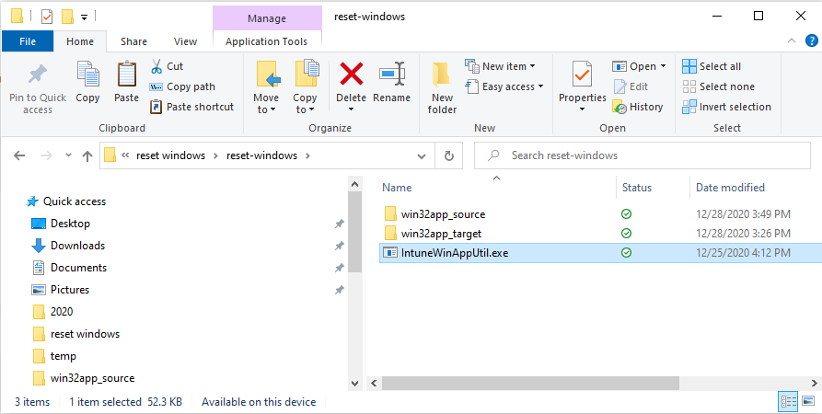Open the Share ribbon tab
This screenshot has height=414, width=822.
point(133,41)
